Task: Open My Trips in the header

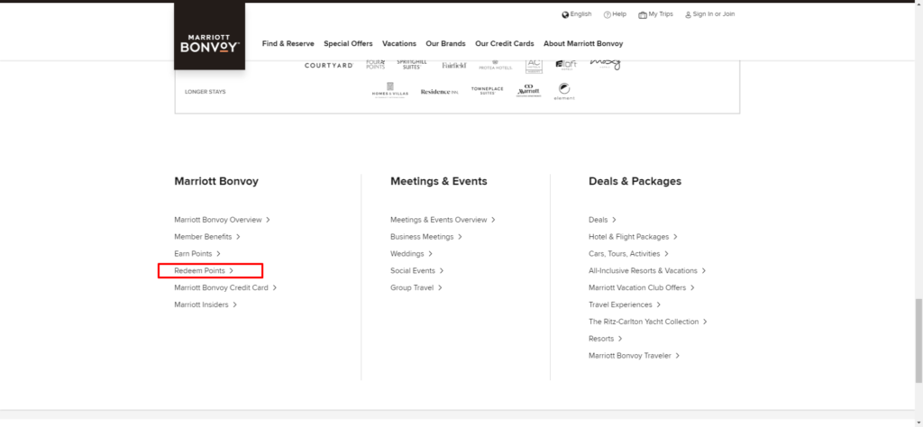Action: pos(654,14)
